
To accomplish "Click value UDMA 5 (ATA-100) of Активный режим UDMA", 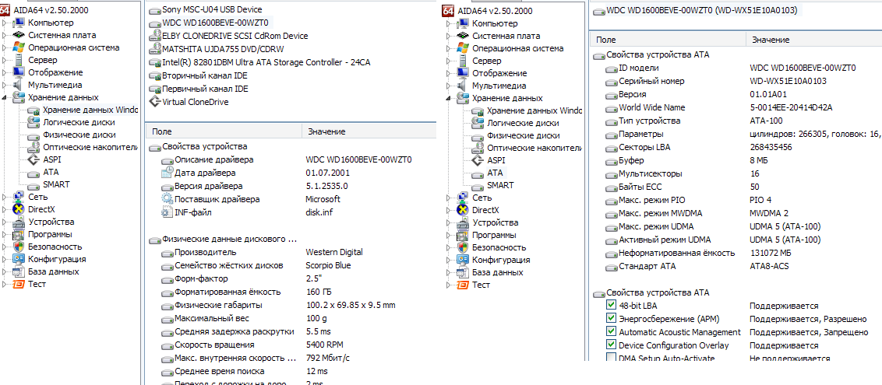I will (x=785, y=240).
